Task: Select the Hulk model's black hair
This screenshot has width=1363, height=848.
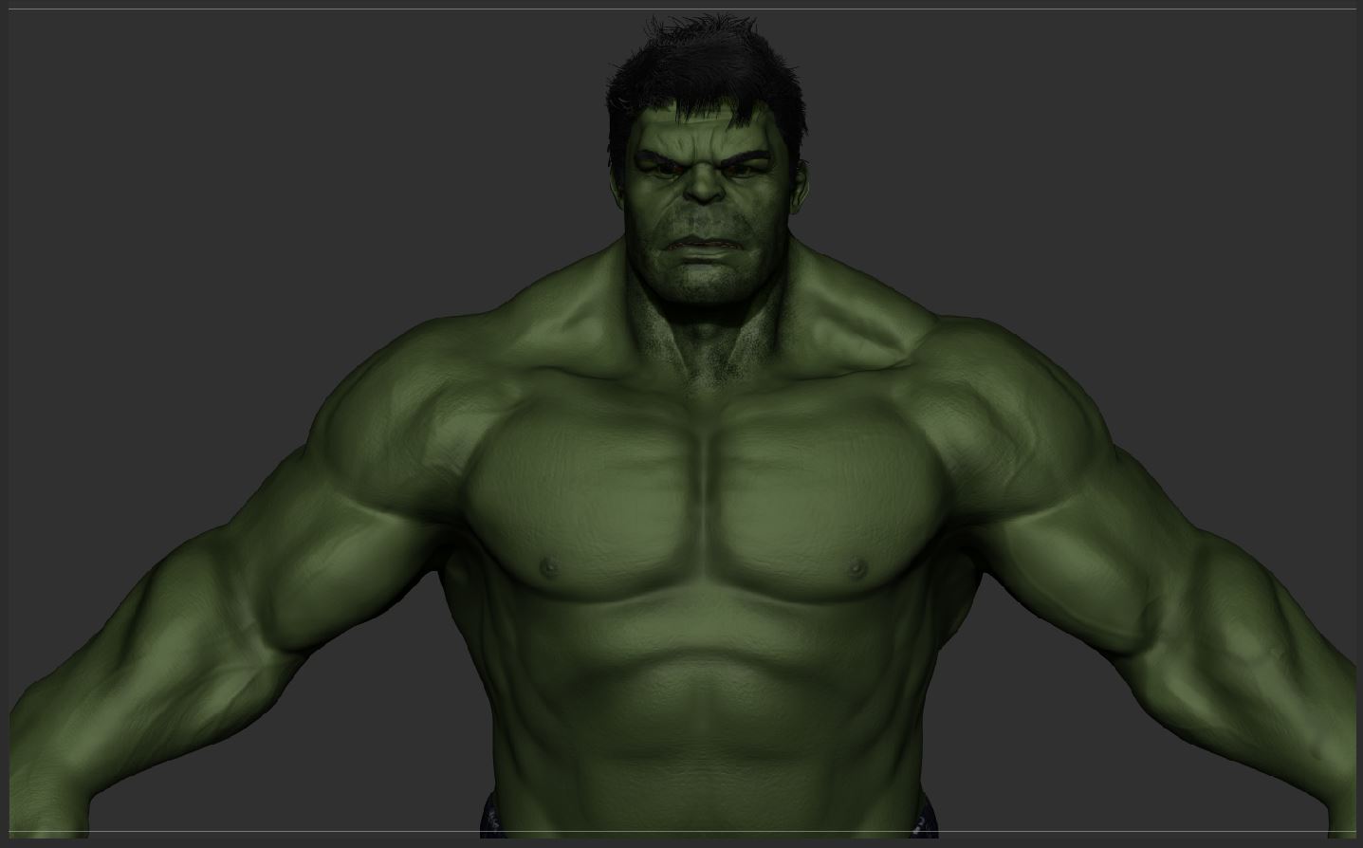Action: [707, 76]
